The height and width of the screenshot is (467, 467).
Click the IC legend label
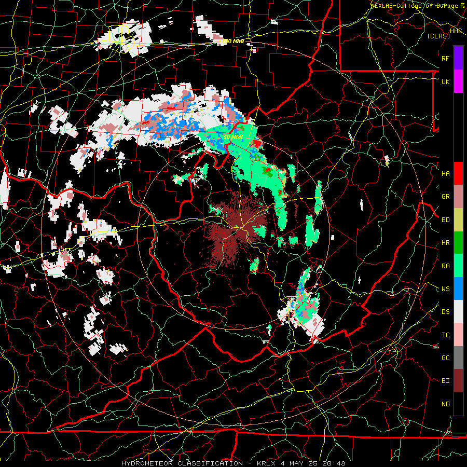(x=446, y=335)
